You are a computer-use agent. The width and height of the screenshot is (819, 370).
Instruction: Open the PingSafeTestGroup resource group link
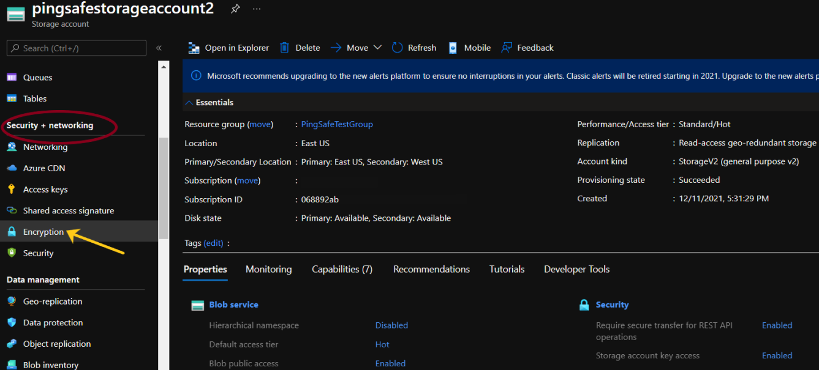[337, 124]
